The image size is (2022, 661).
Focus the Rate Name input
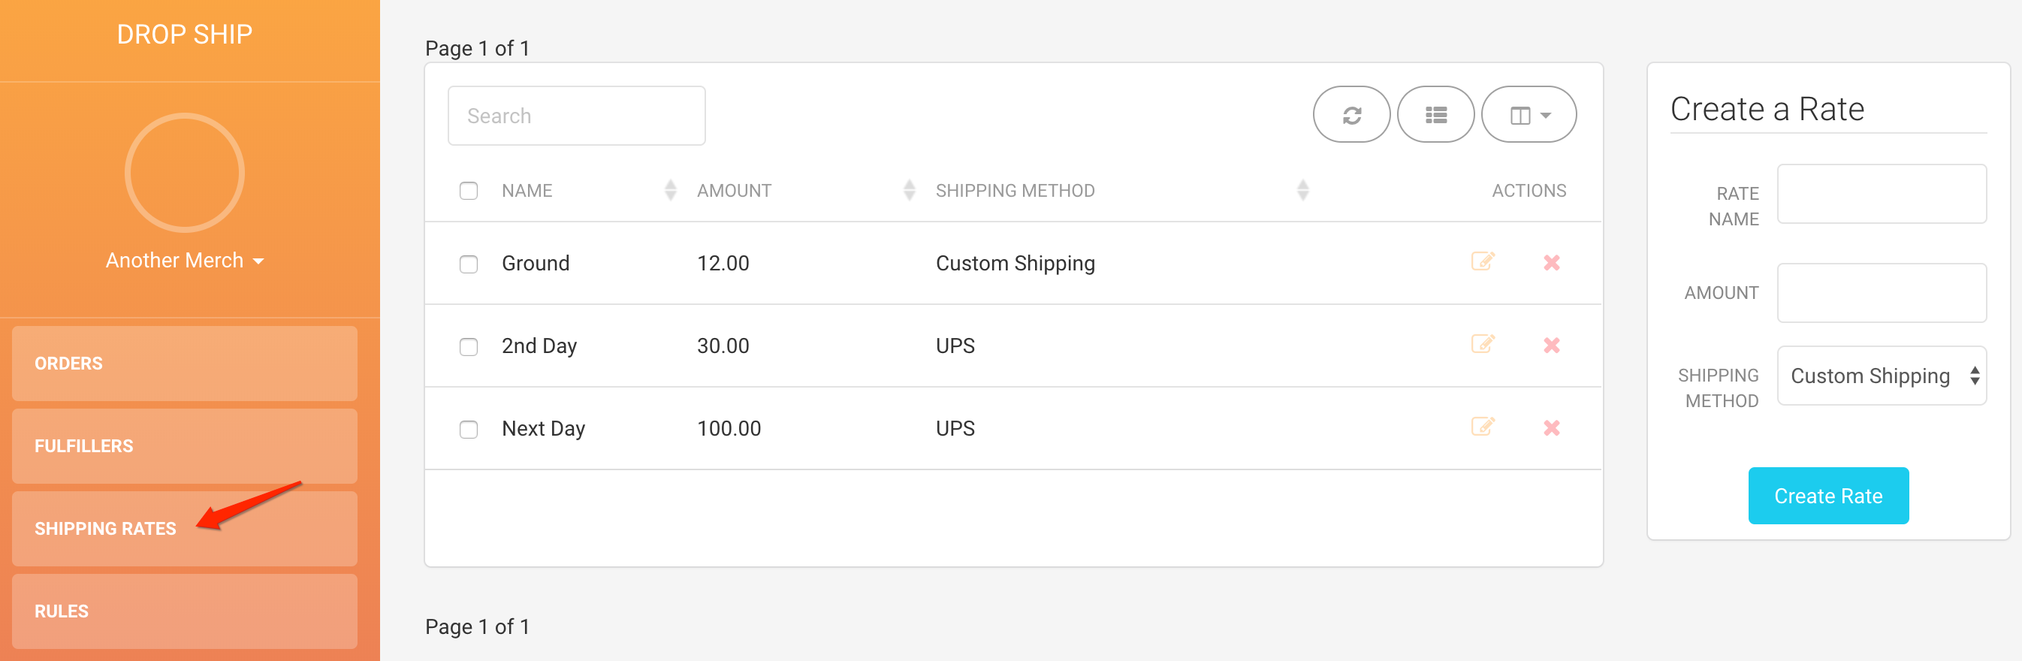click(x=1881, y=193)
